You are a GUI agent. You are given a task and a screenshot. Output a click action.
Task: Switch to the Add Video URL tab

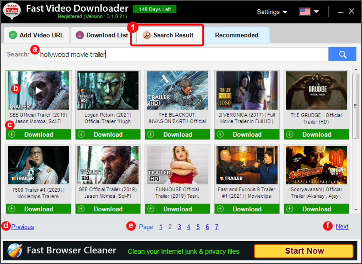coord(36,35)
